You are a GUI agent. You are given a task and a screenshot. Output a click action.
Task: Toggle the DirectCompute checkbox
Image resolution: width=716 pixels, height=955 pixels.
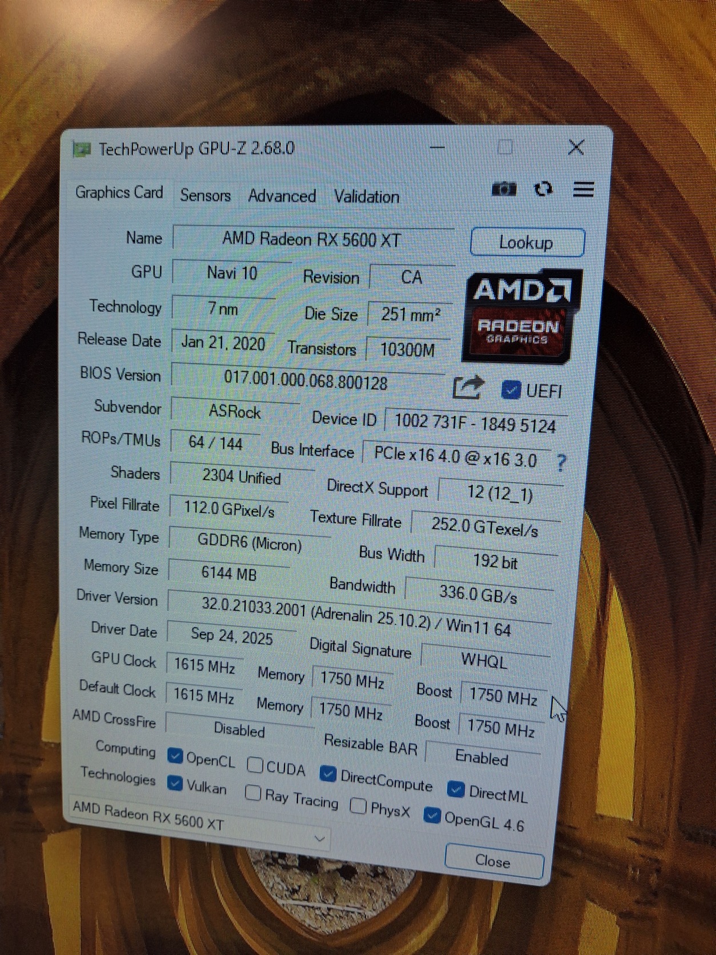tap(327, 773)
